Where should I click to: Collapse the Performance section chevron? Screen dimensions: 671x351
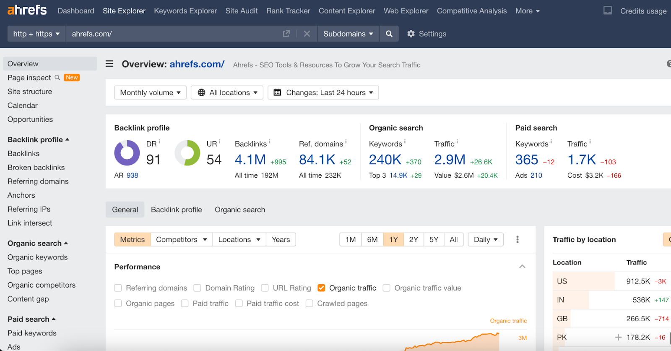point(522,267)
